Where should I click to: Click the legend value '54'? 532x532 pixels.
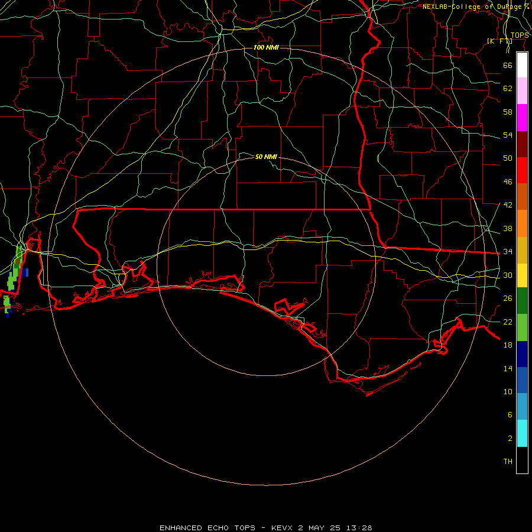click(x=508, y=135)
